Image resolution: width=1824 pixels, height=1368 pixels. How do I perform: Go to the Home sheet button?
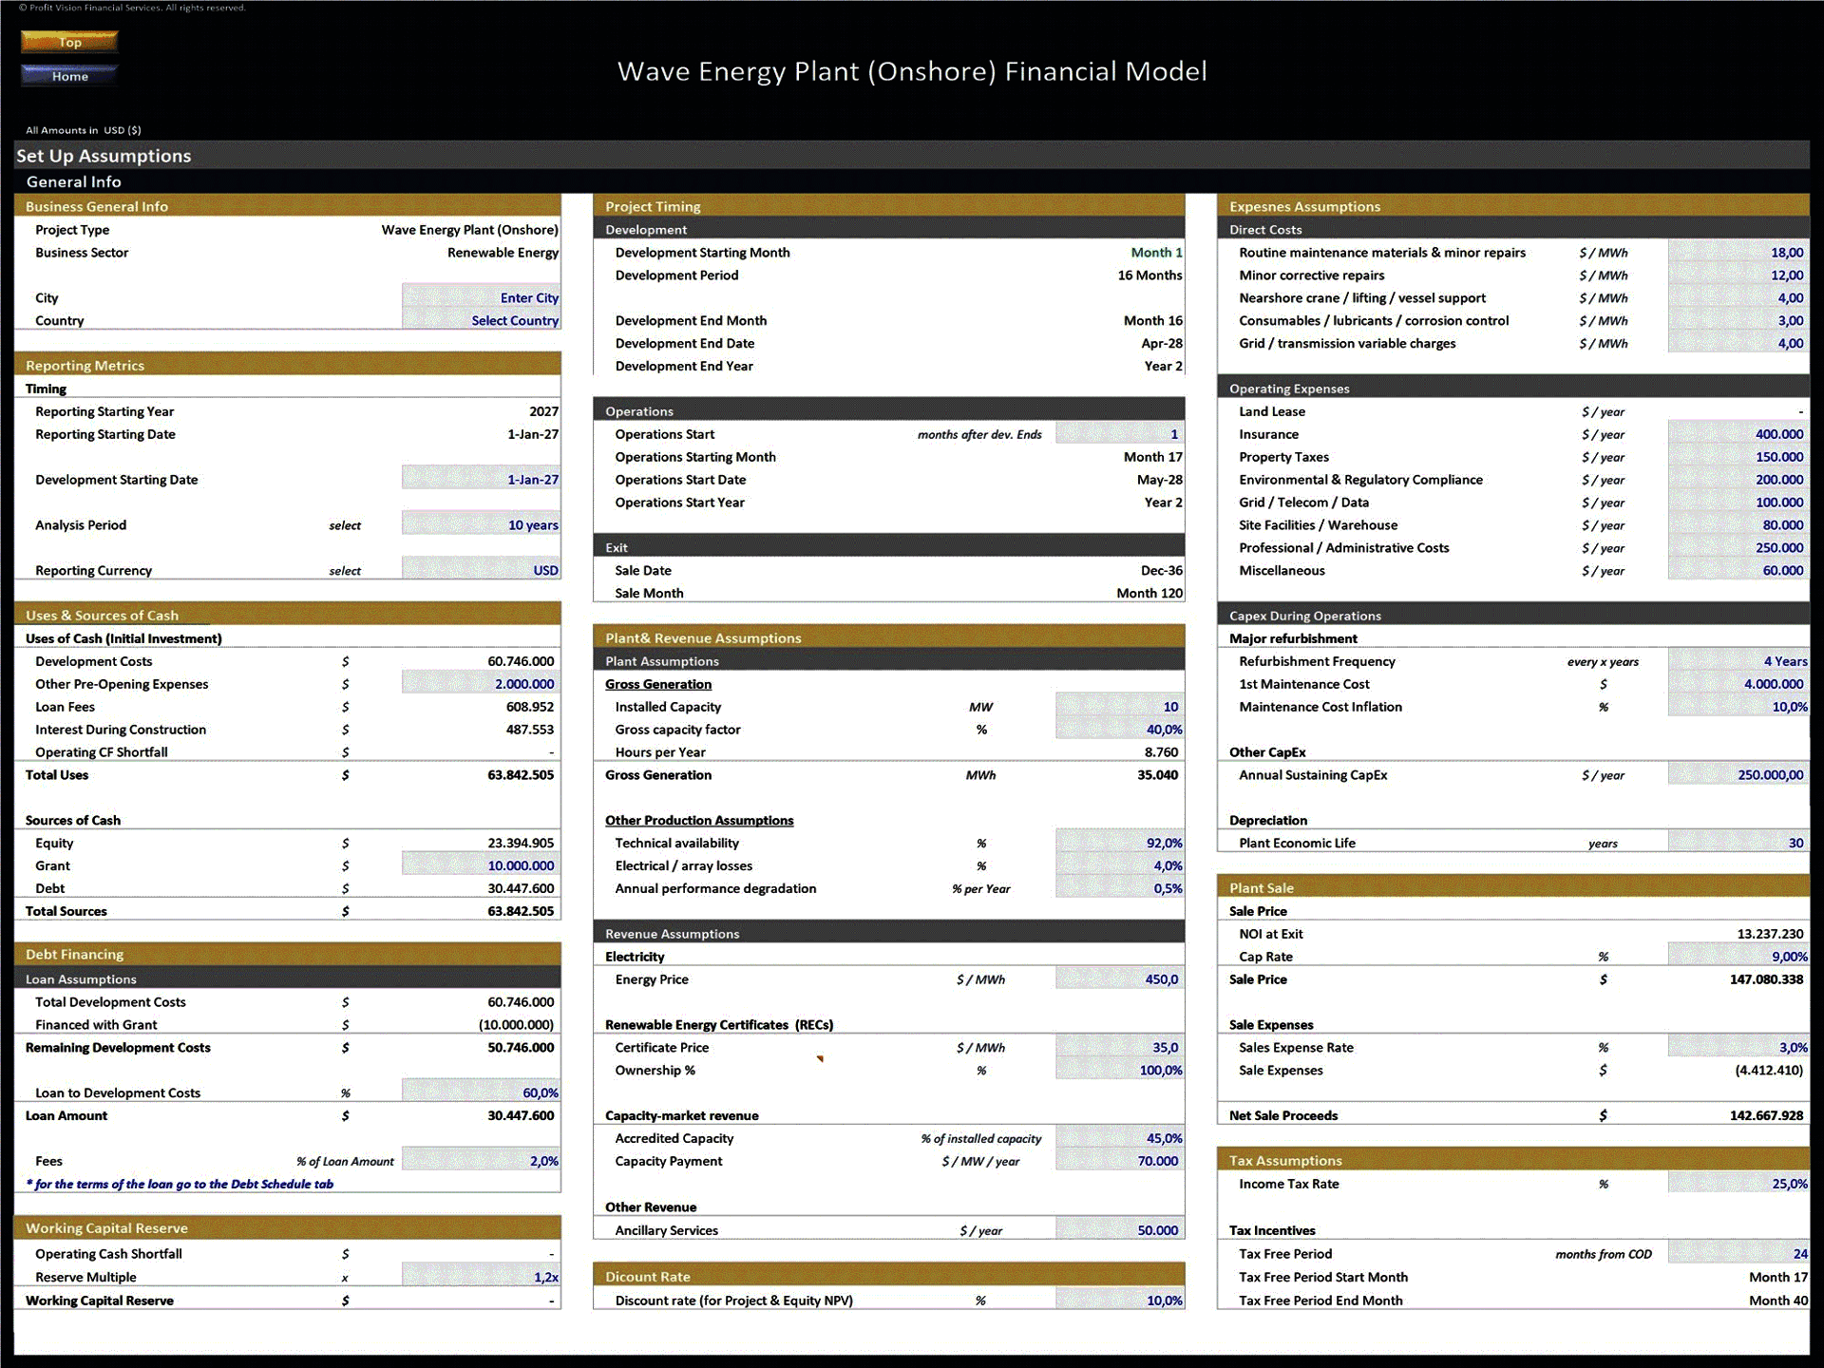tap(69, 76)
